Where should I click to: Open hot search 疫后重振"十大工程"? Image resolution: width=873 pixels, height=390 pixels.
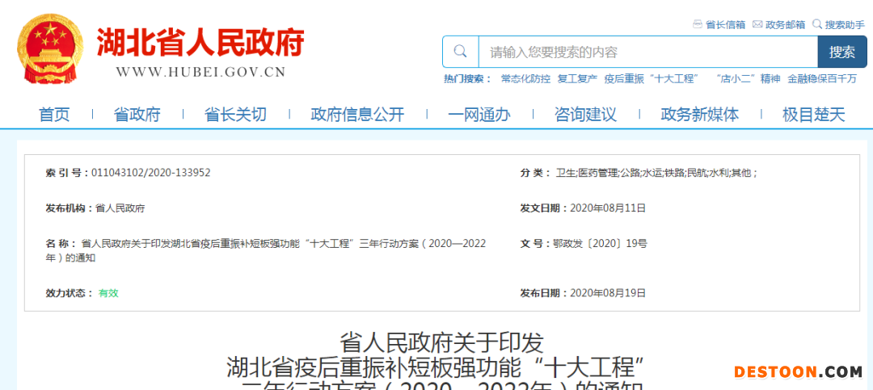tap(650, 78)
